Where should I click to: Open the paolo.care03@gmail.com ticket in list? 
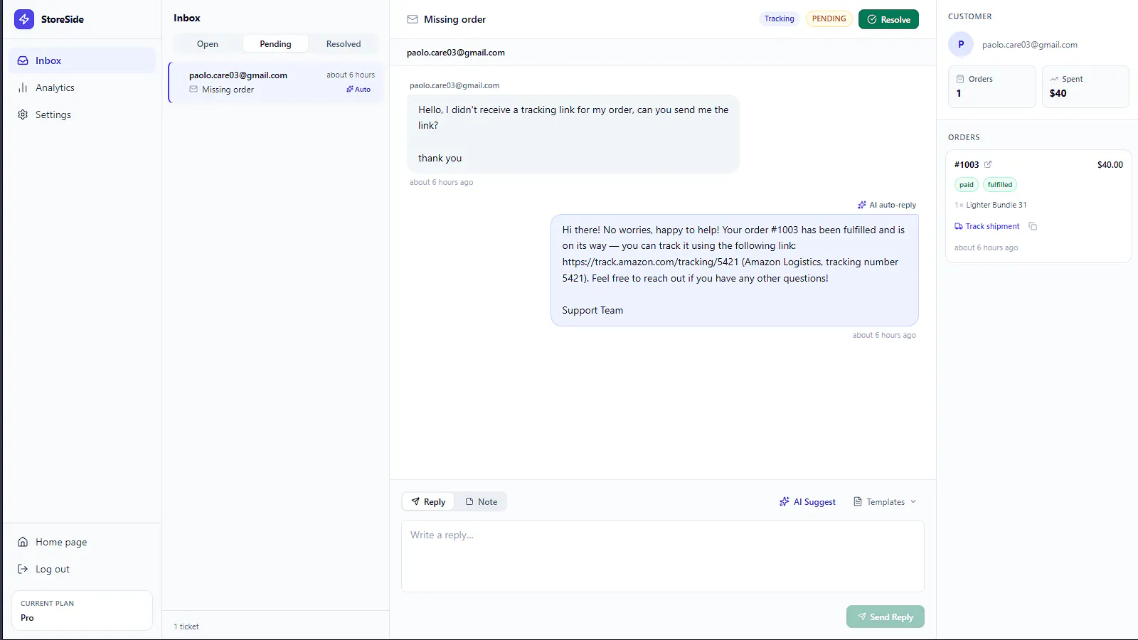276,82
